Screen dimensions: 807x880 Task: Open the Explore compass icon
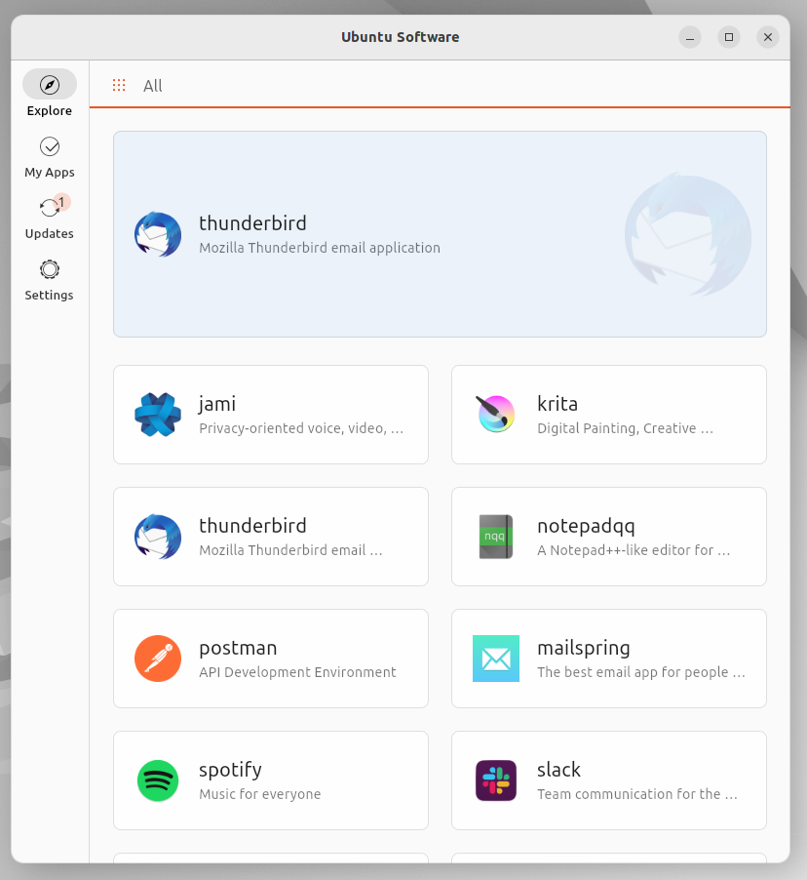click(x=50, y=85)
